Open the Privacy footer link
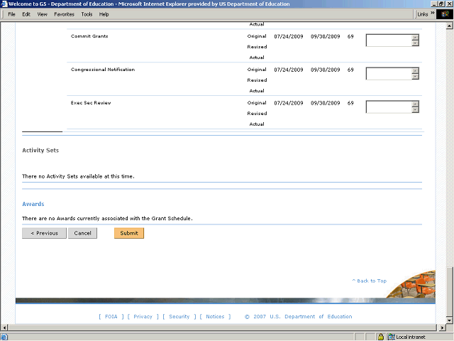 pyautogui.click(x=143, y=317)
